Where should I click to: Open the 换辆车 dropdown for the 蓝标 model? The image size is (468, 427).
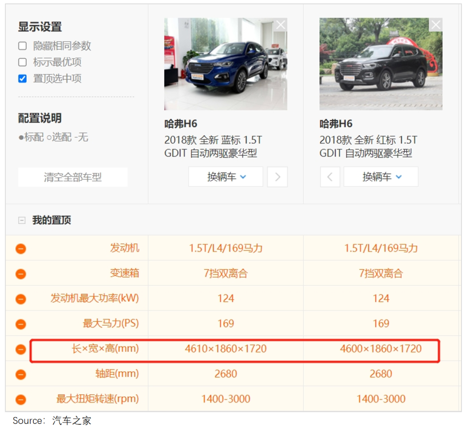tap(226, 177)
